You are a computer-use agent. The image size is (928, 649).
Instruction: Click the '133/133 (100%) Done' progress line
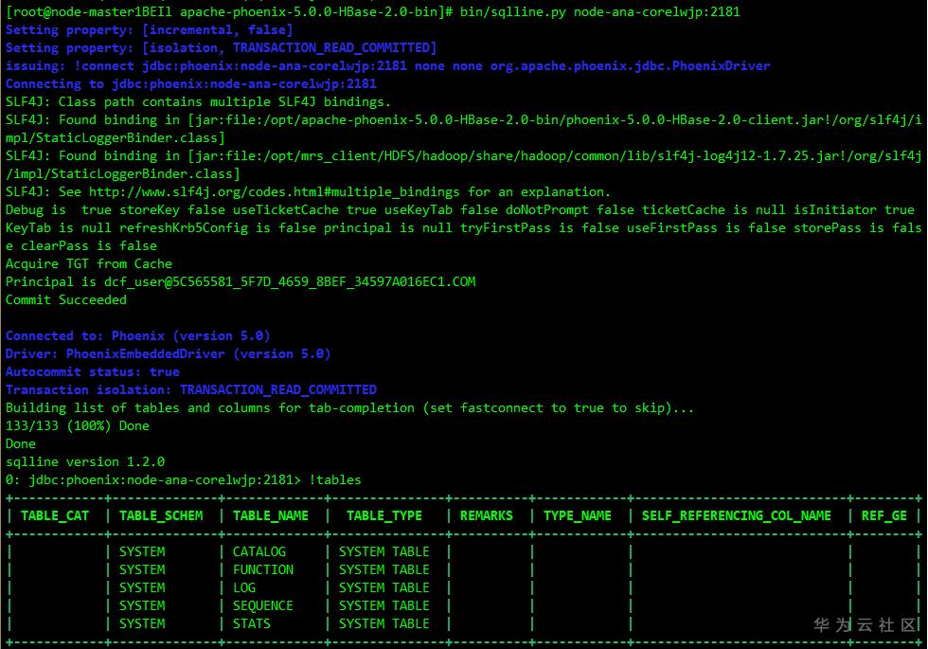click(78, 425)
